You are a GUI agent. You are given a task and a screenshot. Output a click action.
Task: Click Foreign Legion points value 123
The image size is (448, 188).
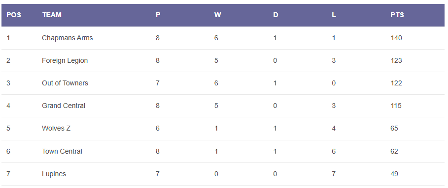pos(396,60)
